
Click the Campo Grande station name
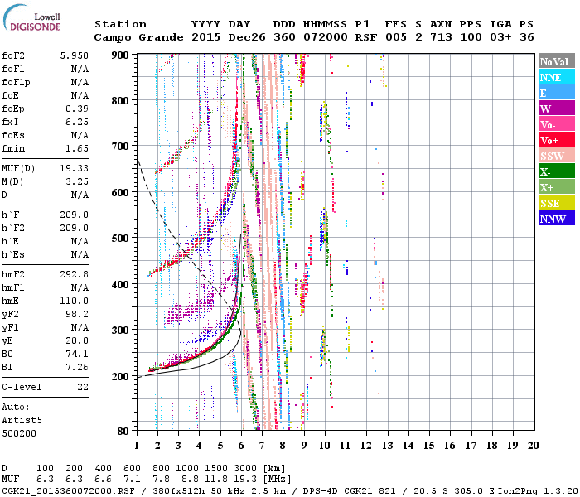coord(138,37)
